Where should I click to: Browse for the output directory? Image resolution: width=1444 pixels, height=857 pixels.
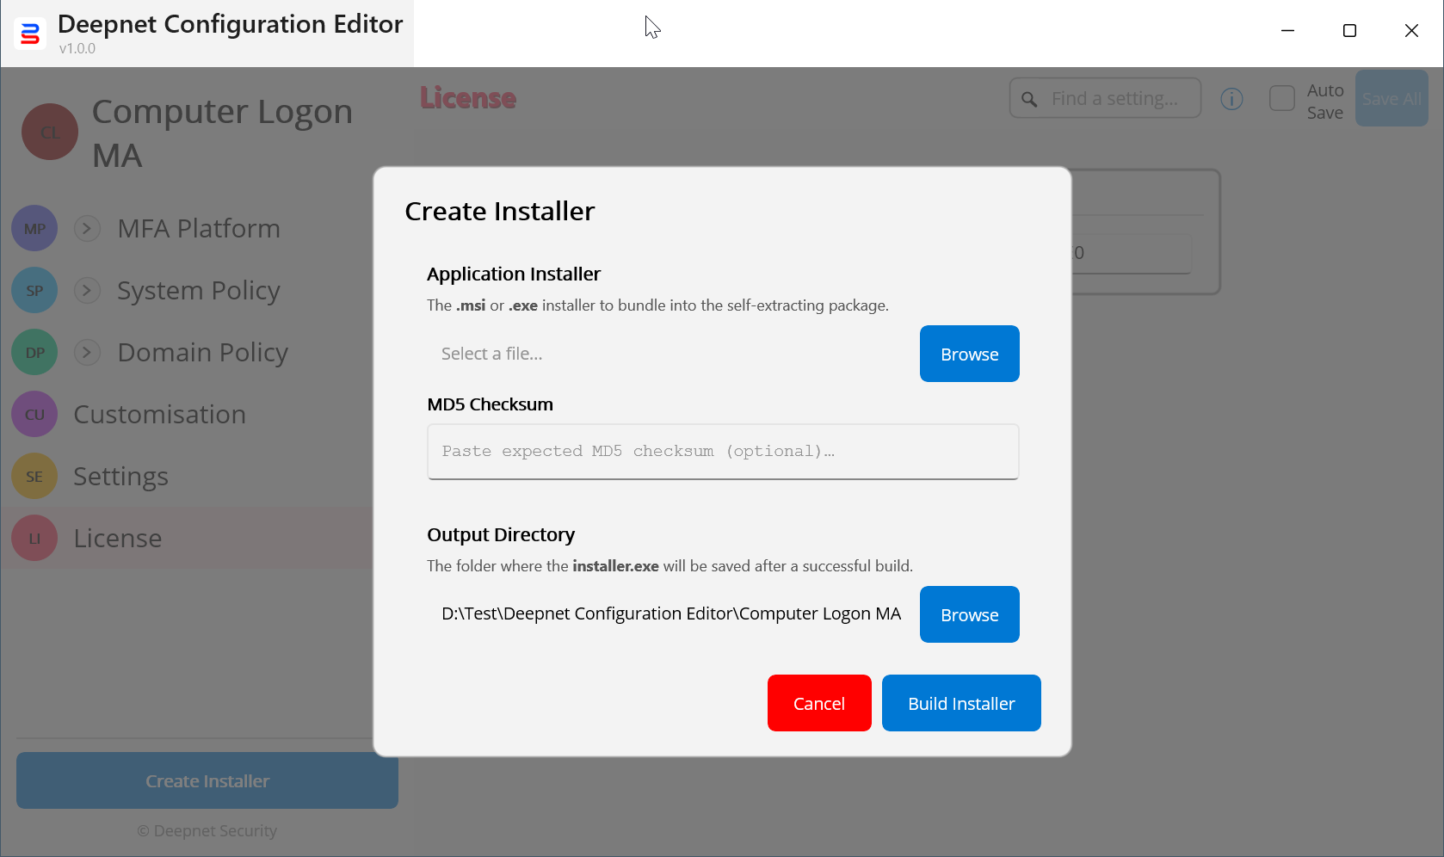(969, 614)
